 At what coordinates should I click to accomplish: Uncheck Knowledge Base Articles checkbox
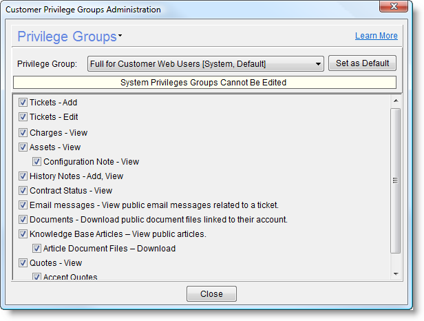tap(23, 234)
